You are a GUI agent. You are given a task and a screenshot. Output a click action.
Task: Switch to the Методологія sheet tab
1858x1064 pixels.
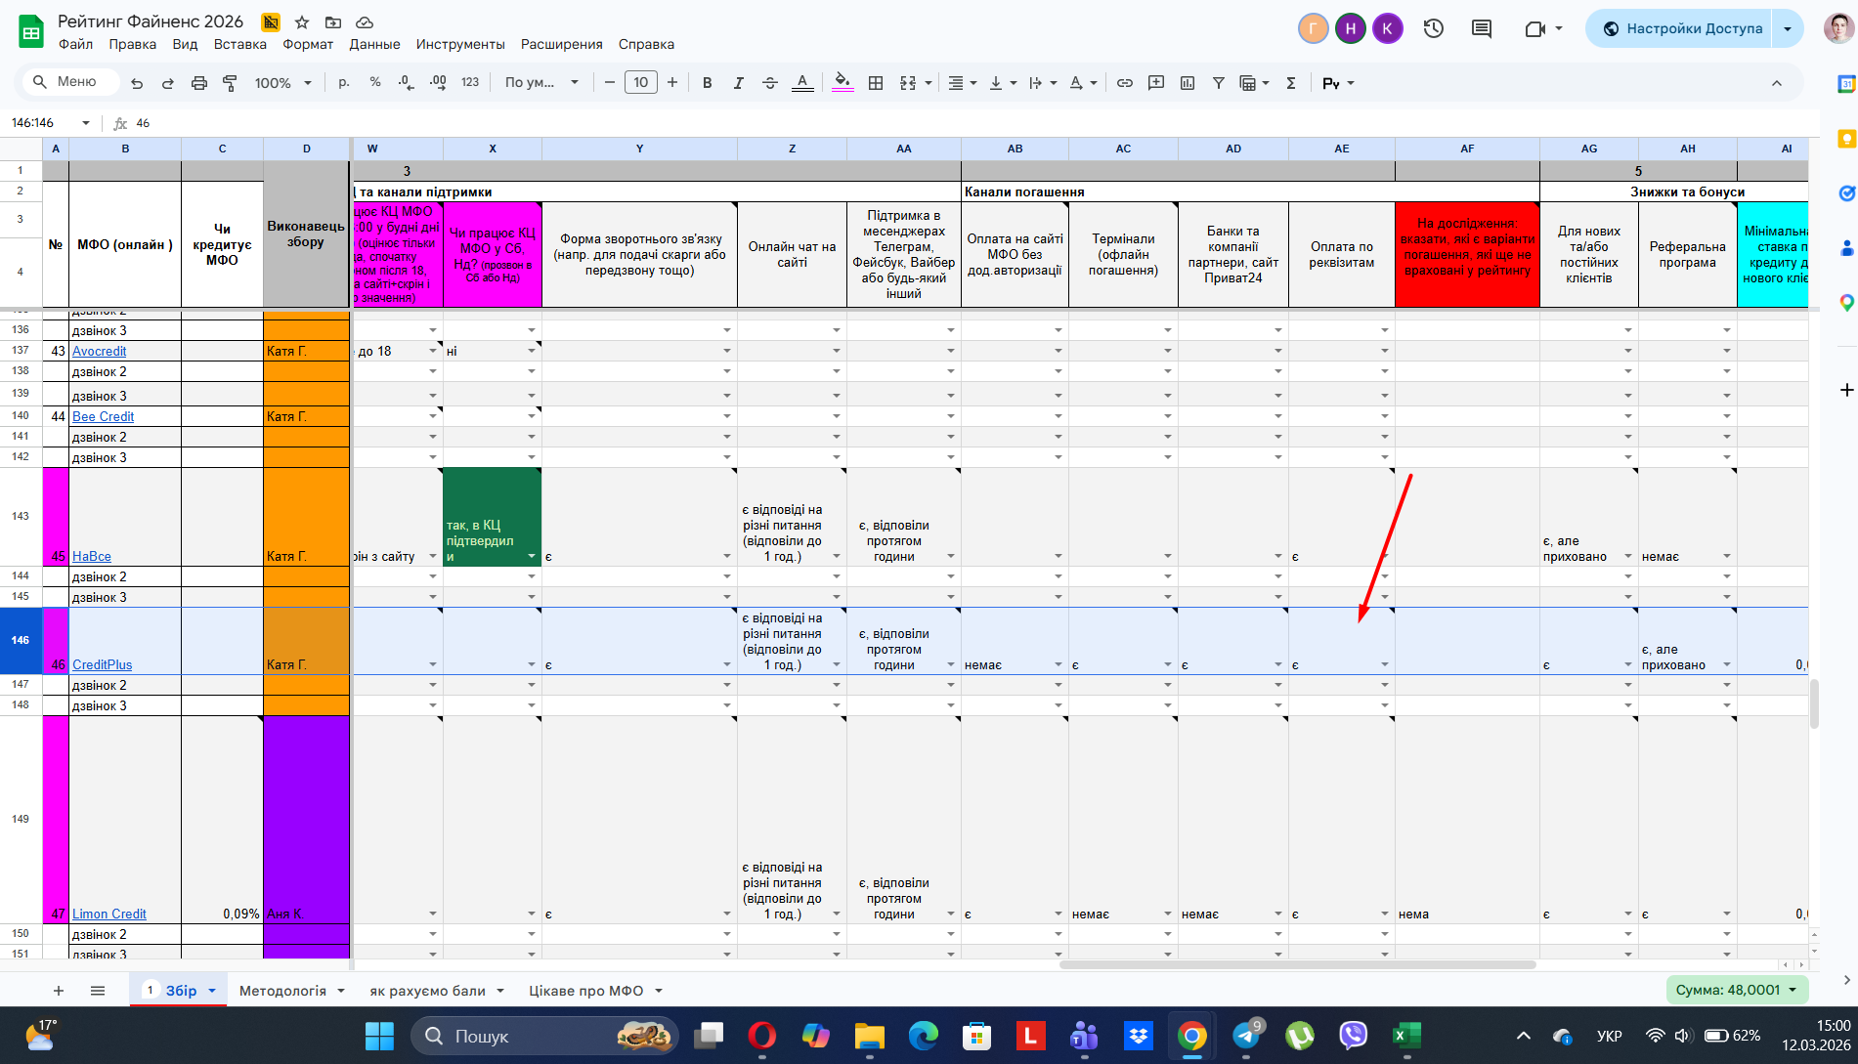coord(282,991)
